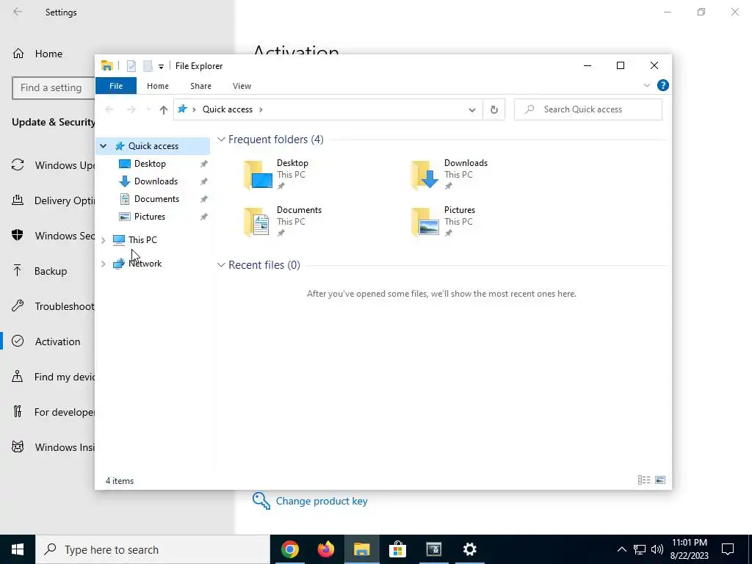Image resolution: width=752 pixels, height=564 pixels.
Task: Open the Share ribbon tab
Action: coord(200,86)
